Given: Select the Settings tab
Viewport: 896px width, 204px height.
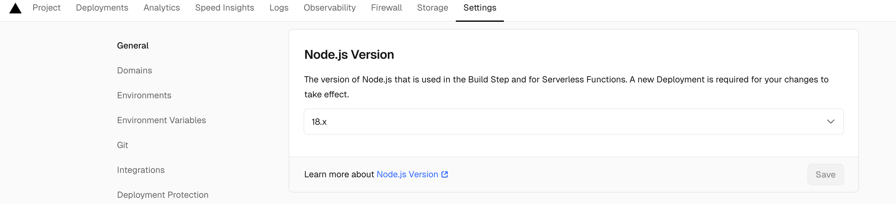Looking at the screenshot, I should pyautogui.click(x=480, y=8).
